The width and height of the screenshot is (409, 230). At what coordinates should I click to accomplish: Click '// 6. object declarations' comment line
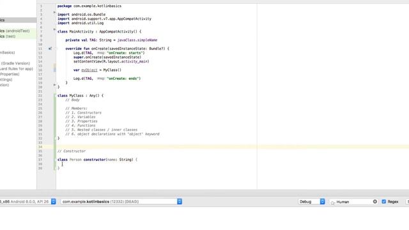click(112, 134)
